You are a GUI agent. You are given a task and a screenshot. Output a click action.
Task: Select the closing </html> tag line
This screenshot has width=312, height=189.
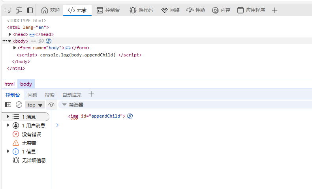pyautogui.click(x=16, y=68)
